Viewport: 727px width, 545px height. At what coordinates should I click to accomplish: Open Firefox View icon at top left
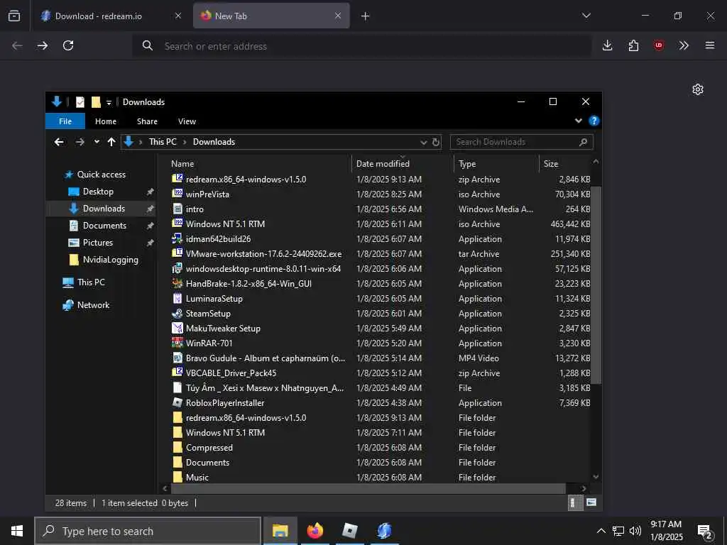click(x=14, y=16)
